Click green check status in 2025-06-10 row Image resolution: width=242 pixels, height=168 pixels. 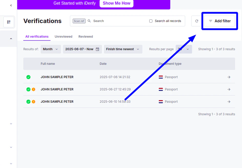(x=28, y=102)
